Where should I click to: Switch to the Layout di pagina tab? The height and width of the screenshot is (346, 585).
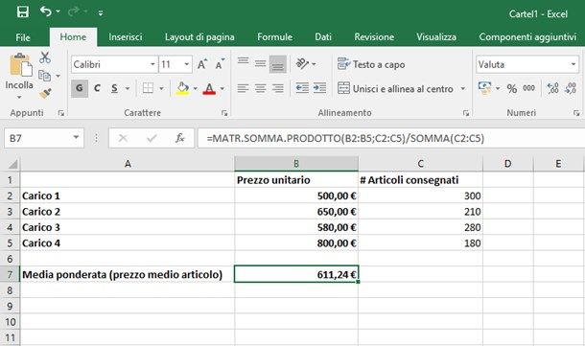(x=199, y=37)
